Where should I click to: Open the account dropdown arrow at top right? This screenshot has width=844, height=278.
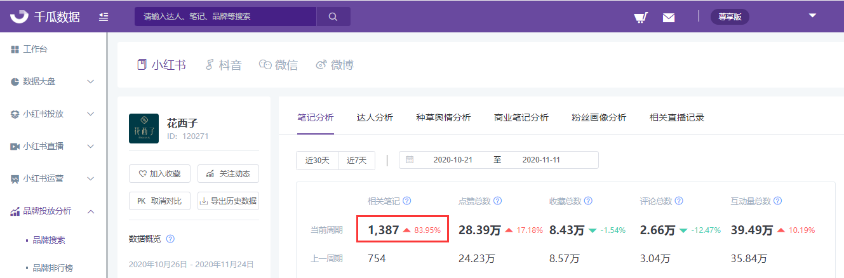[812, 16]
